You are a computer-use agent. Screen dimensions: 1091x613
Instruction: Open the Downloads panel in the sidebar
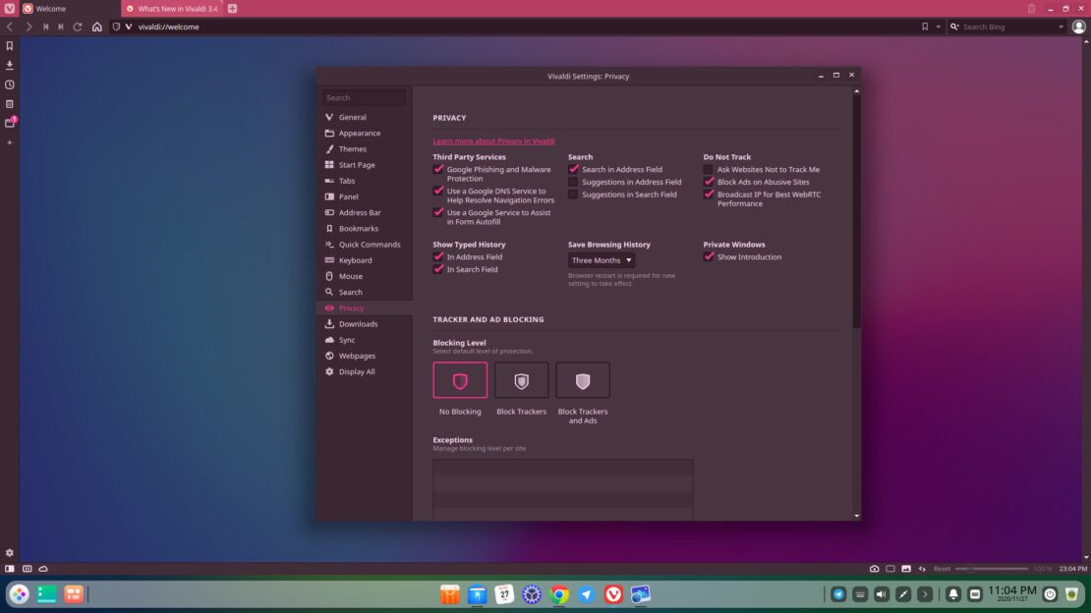click(x=9, y=64)
